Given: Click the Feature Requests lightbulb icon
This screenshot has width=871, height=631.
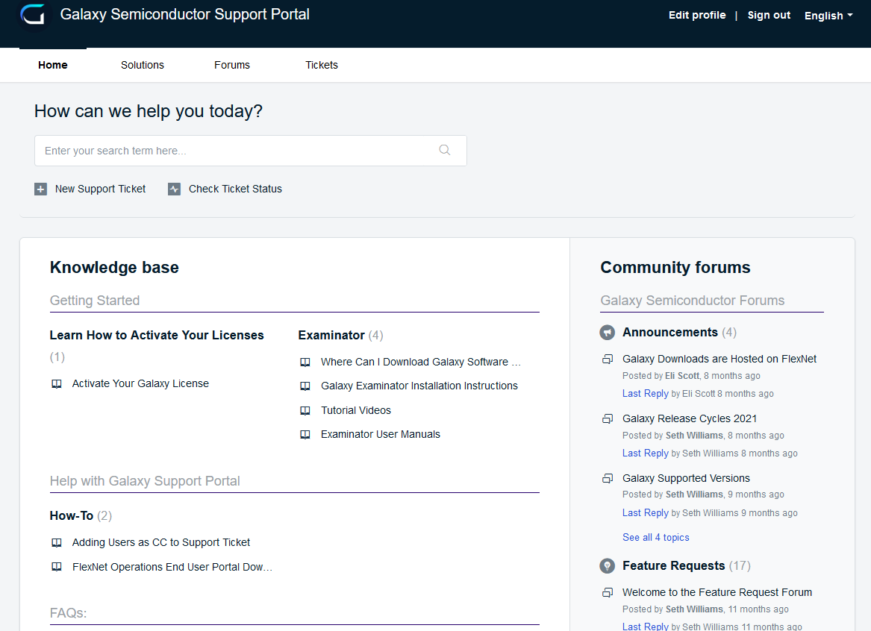Looking at the screenshot, I should (607, 566).
